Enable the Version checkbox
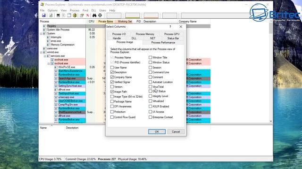Viewport: 302px width, 169px height. (x=112, y=86)
